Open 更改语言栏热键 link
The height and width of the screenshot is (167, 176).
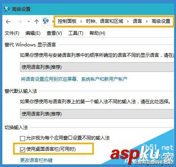pos(36,160)
